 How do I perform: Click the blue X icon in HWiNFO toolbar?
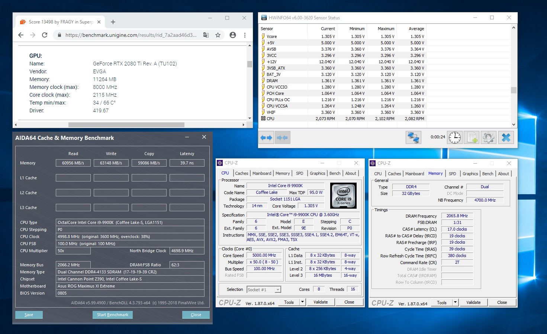click(506, 138)
